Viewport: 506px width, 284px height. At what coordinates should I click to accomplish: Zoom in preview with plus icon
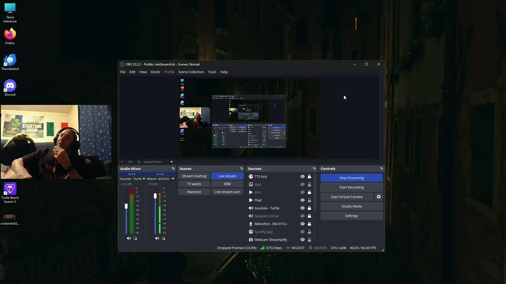tap(139, 162)
